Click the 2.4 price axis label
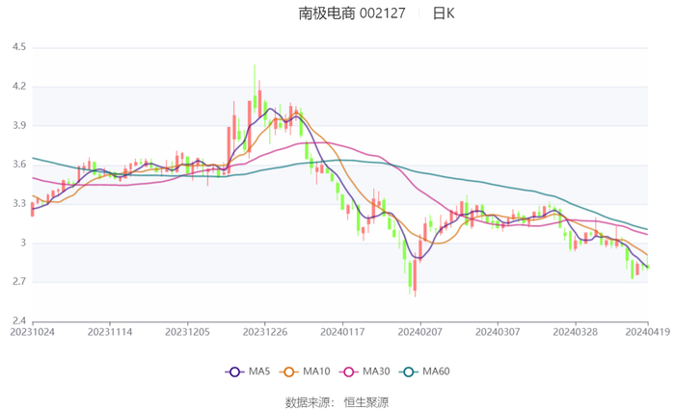This screenshot has width=675, height=410. point(19,321)
